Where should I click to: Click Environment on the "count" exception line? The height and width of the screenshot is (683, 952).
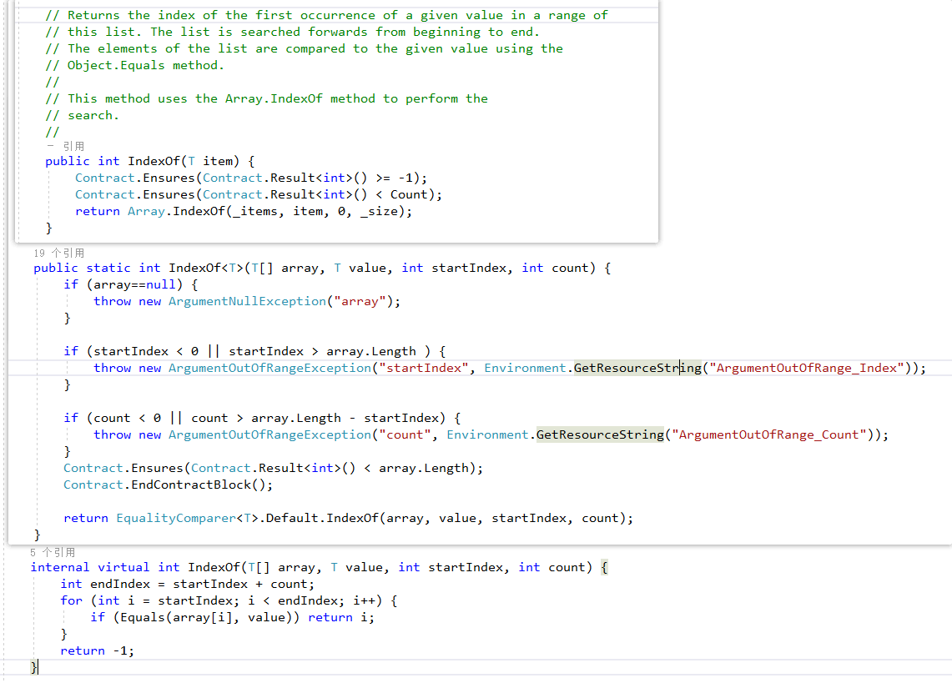[487, 434]
